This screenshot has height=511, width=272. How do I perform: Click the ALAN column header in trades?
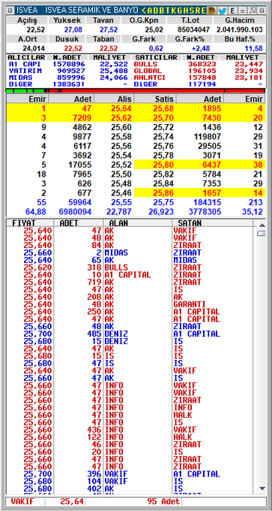tap(137, 223)
